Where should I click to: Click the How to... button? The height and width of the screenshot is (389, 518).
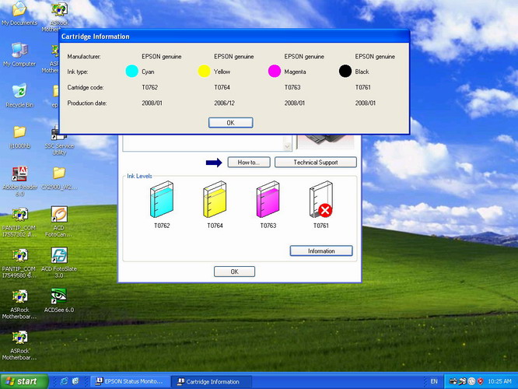click(248, 163)
